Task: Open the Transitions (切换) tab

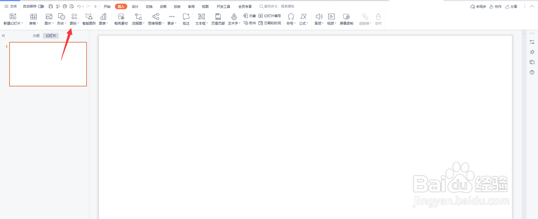Action: (x=149, y=6)
